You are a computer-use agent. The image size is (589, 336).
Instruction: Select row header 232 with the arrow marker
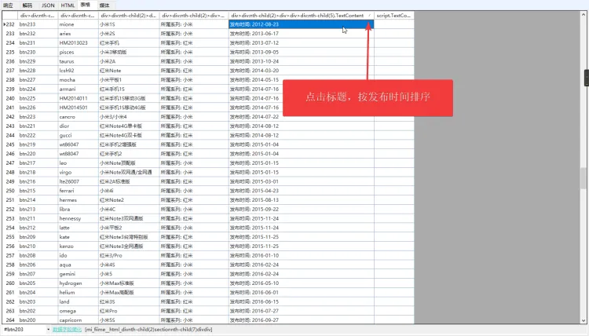tap(9, 24)
